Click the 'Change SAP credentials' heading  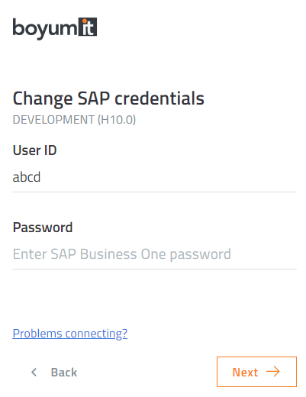pos(108,98)
